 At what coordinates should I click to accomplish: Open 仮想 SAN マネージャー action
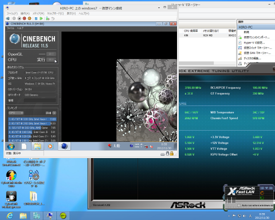click(x=257, y=53)
